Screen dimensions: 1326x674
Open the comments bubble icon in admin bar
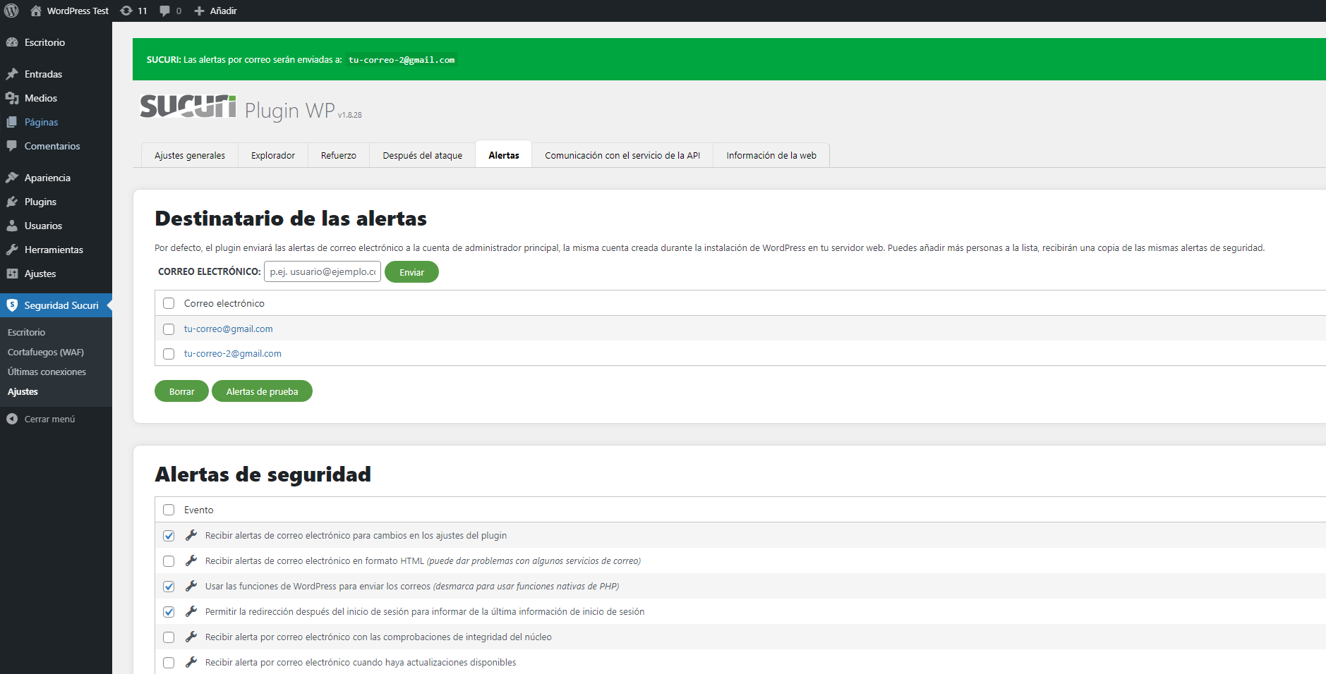coord(164,11)
